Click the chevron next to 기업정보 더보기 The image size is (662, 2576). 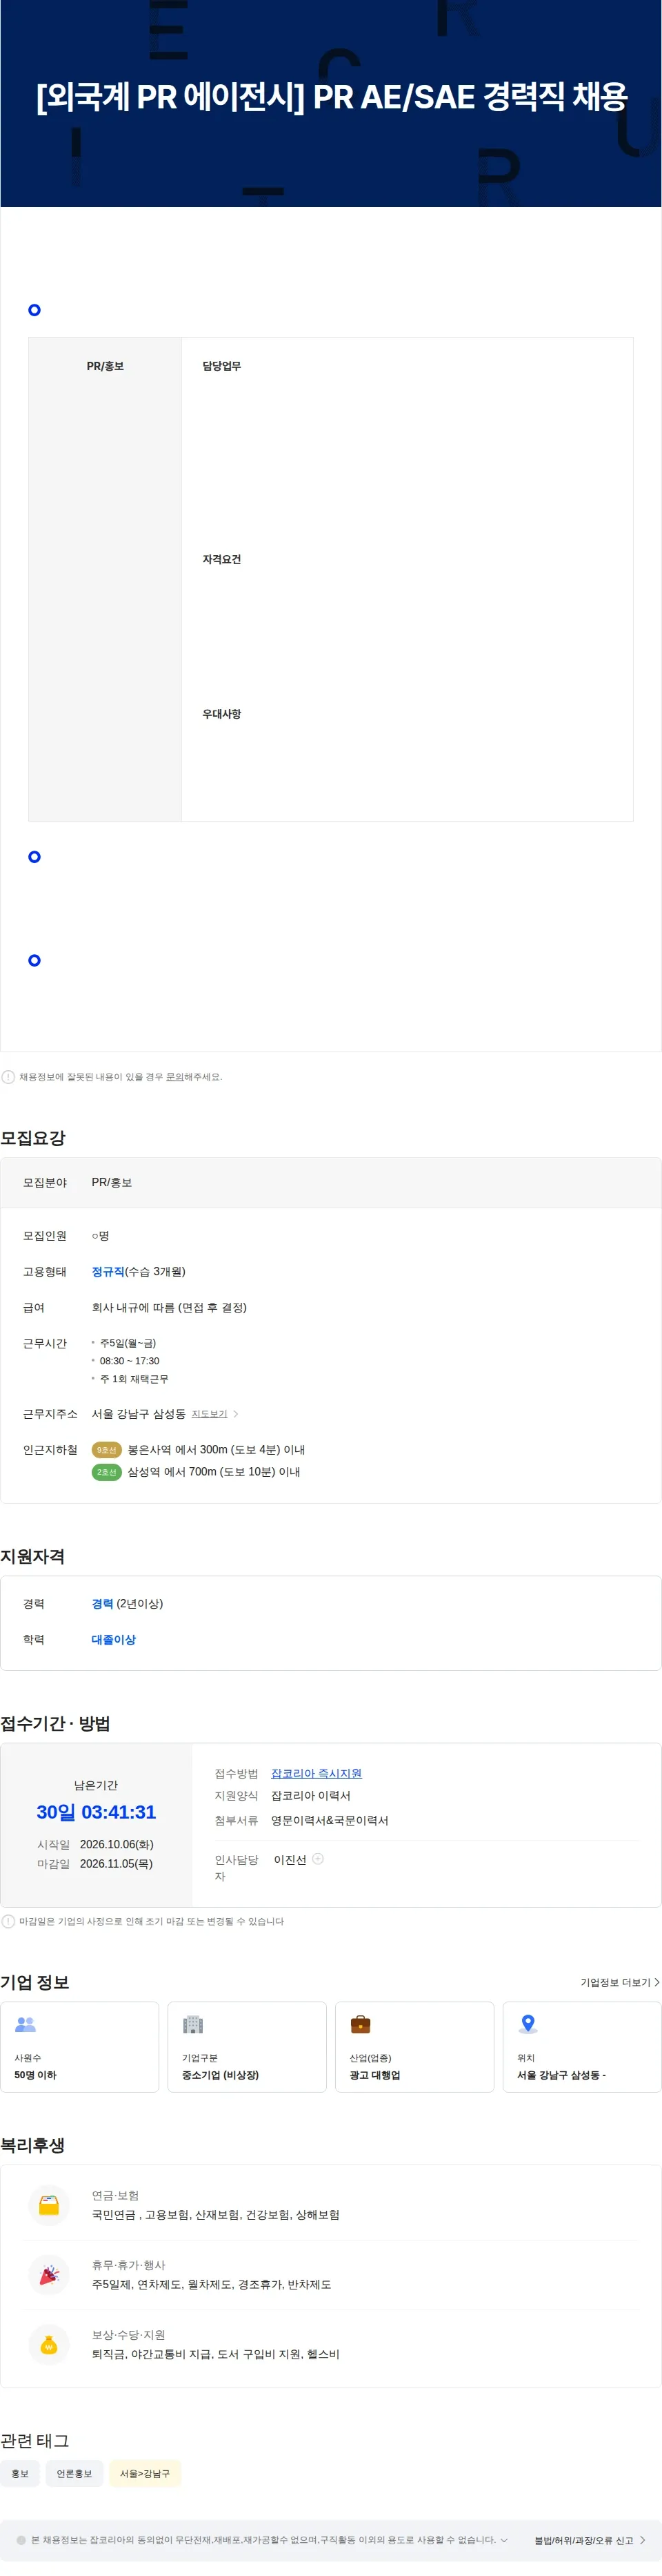tap(656, 1982)
